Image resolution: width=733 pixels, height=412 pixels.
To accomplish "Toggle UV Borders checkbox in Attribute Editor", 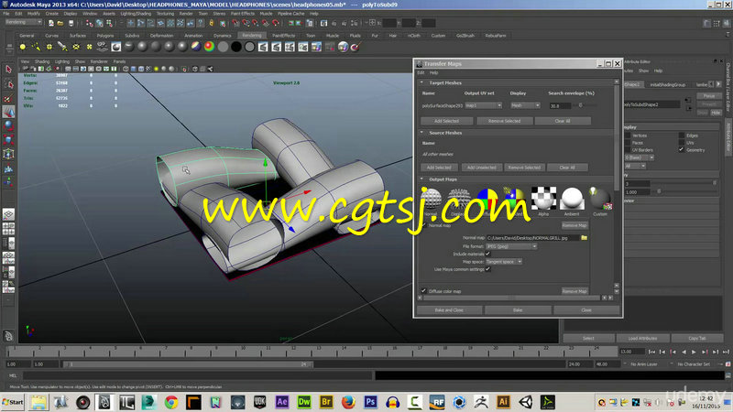I will coord(628,149).
